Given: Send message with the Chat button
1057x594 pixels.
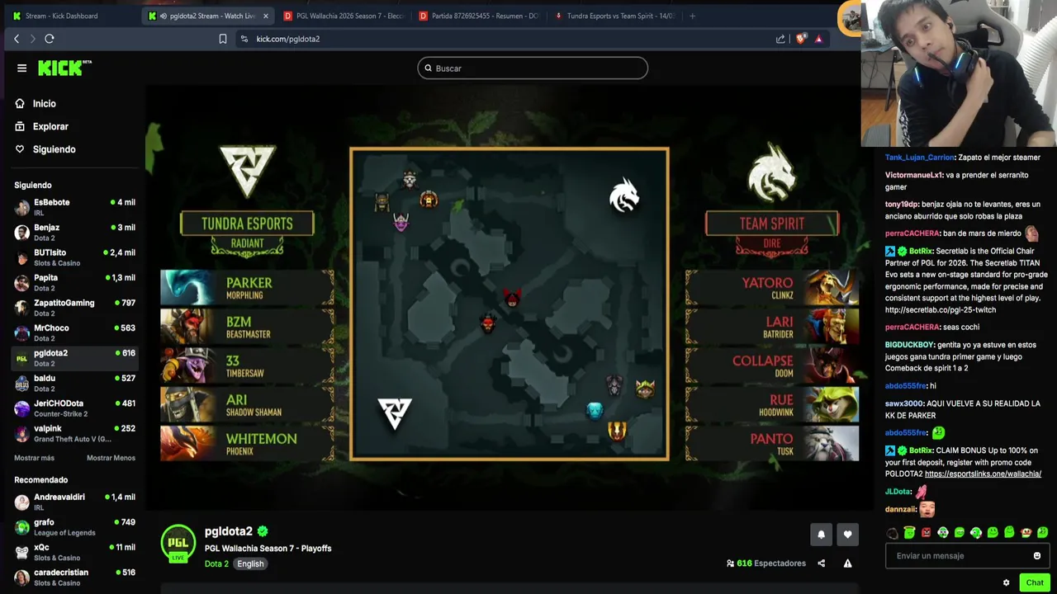Looking at the screenshot, I should [1035, 582].
